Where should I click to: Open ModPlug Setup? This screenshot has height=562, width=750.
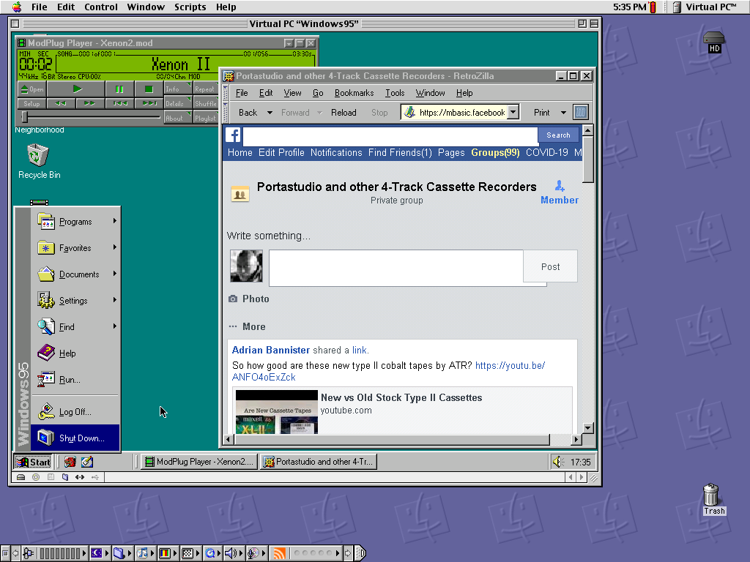[x=32, y=103]
